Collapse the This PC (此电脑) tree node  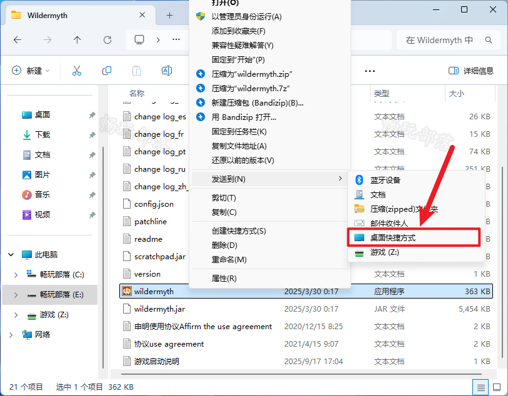coord(11,255)
